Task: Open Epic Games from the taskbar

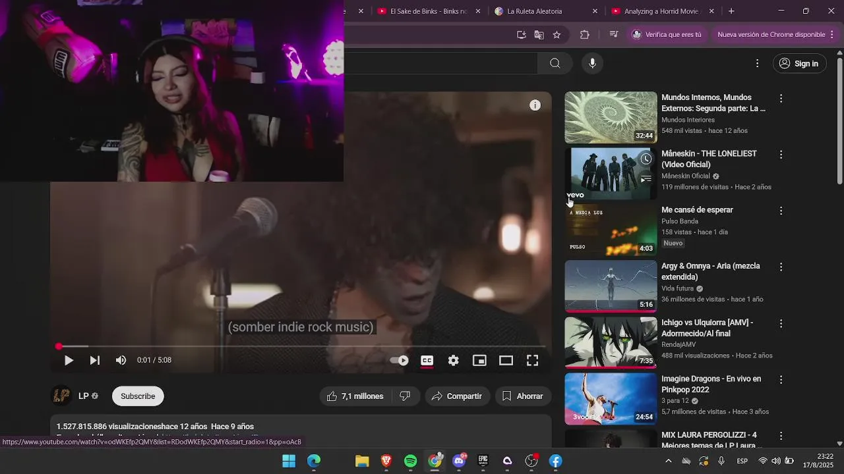Action: [483, 461]
